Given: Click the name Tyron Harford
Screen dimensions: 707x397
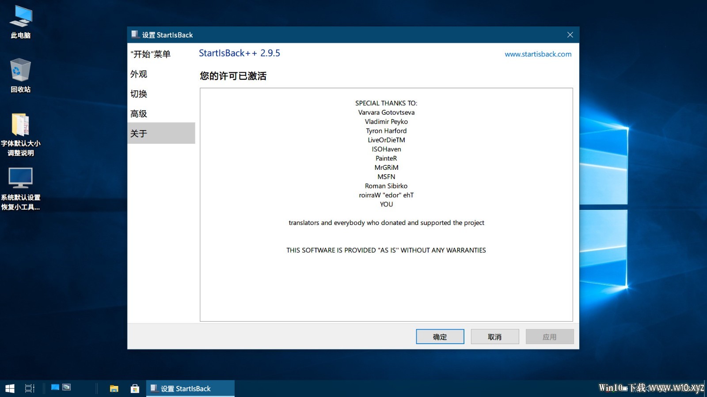Looking at the screenshot, I should tap(386, 131).
